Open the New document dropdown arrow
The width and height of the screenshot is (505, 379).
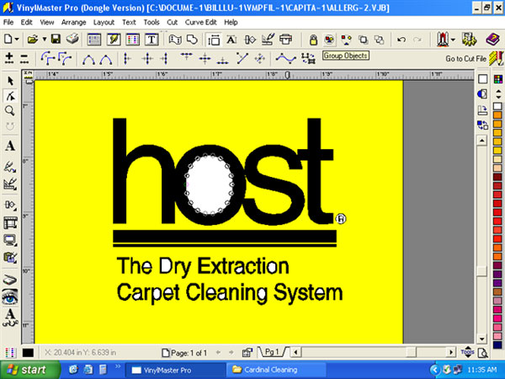[x=17, y=40]
